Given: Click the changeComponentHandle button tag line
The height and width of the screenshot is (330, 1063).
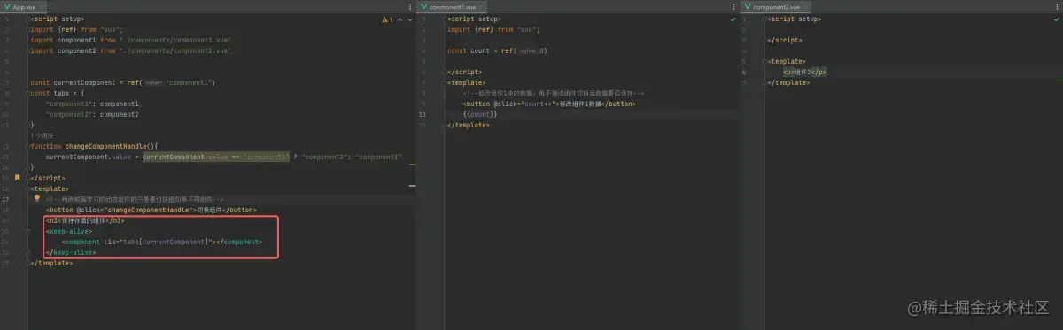Looking at the screenshot, I should (x=151, y=210).
